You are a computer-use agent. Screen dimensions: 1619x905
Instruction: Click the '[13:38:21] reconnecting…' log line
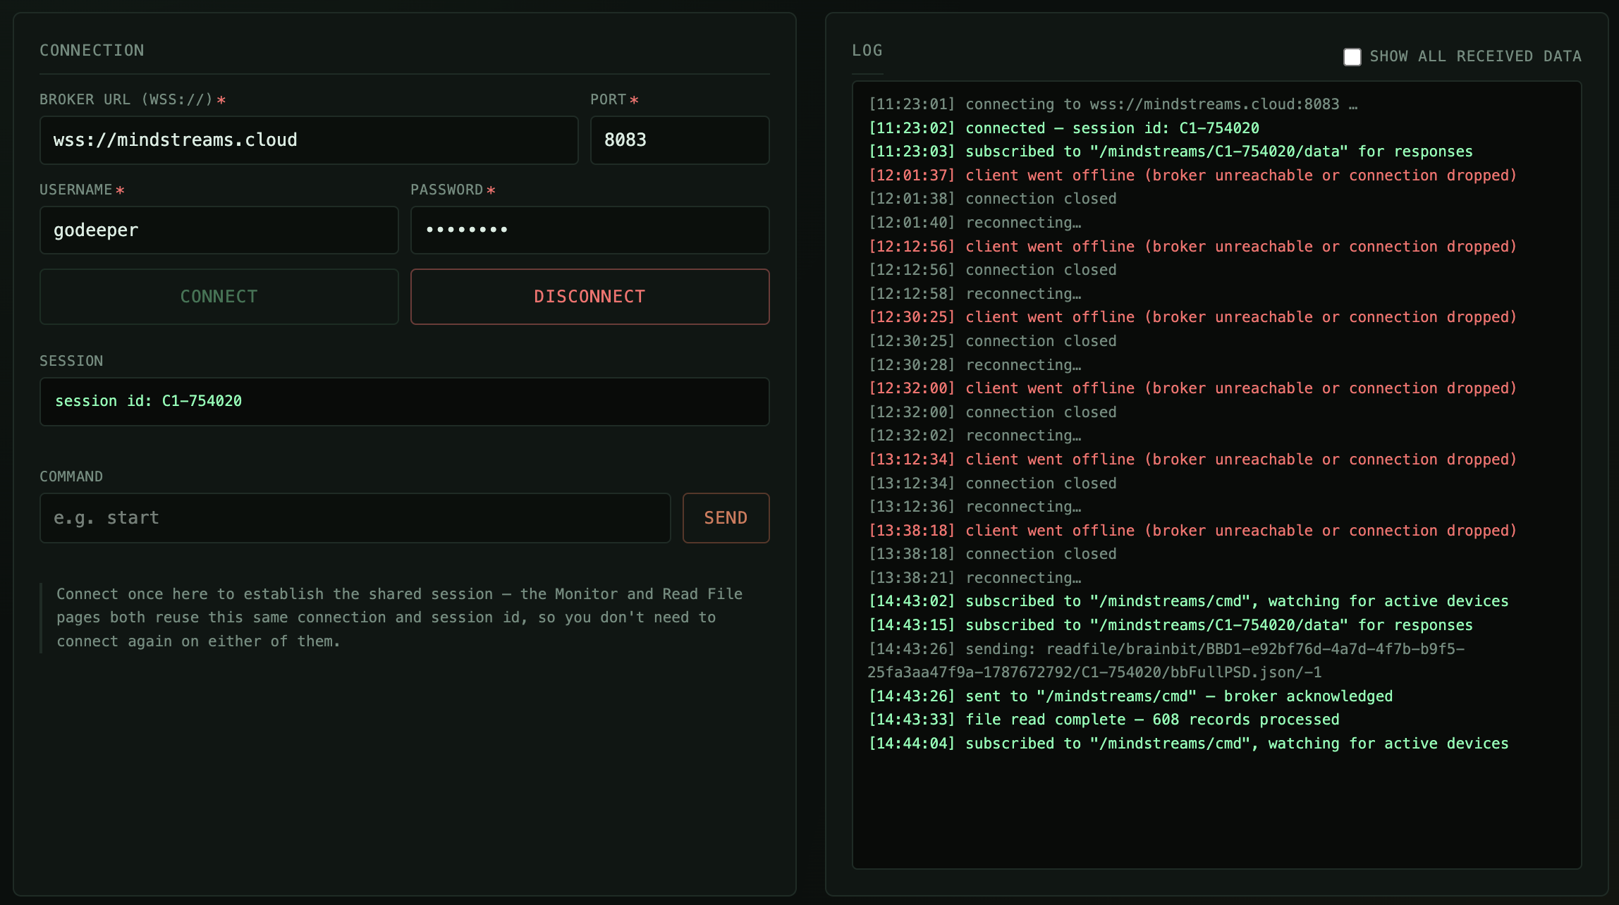[x=975, y=578]
